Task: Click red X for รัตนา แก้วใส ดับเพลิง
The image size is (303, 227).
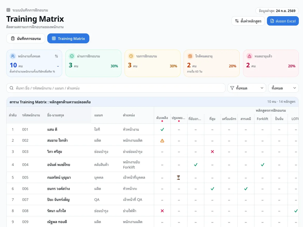Action: [x=162, y=211]
